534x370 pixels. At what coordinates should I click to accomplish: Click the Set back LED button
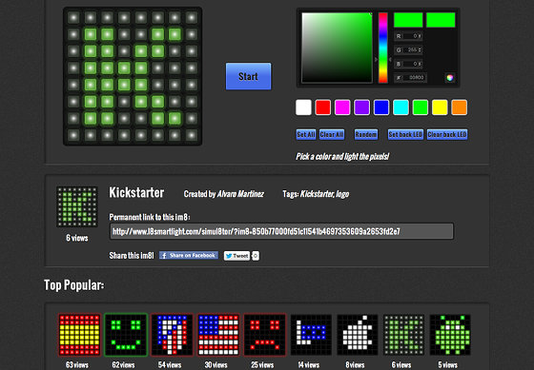tap(405, 134)
